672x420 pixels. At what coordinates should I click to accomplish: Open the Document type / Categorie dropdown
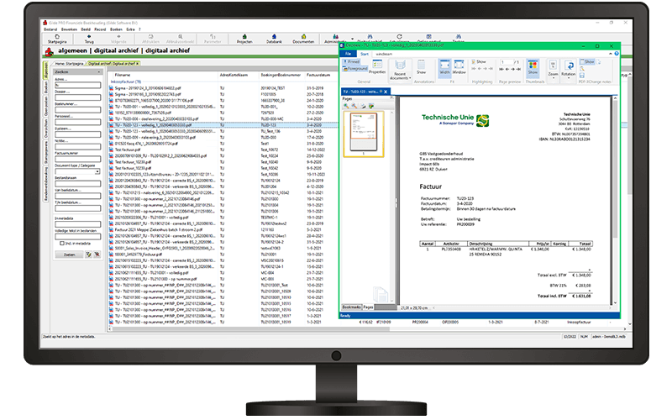[77, 171]
